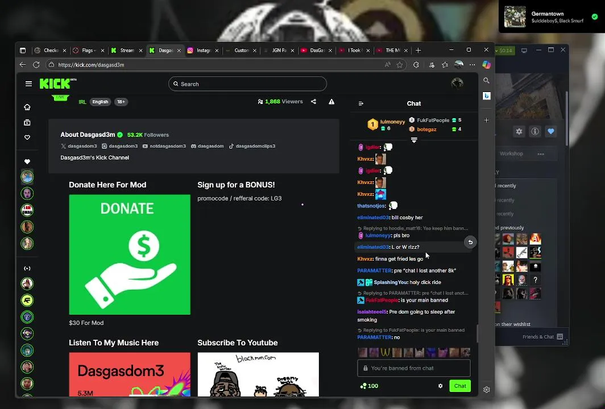
Task: Open Steam window ellipsis menu next to Workshop
Action: point(541,154)
